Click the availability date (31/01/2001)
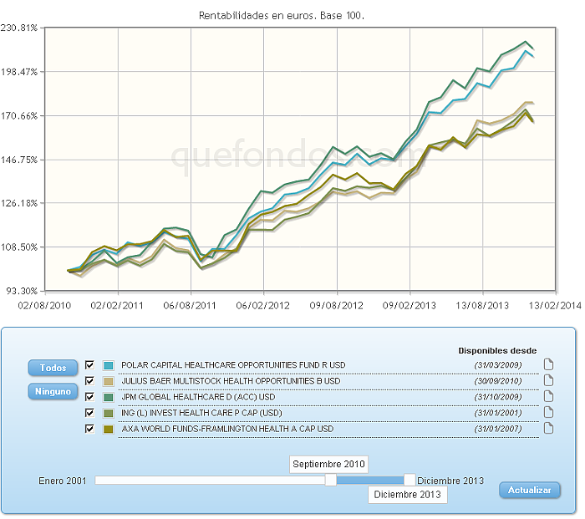This screenshot has width=585, height=519. [498, 413]
